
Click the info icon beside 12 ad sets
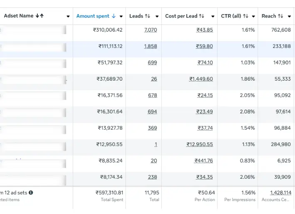[31, 193]
